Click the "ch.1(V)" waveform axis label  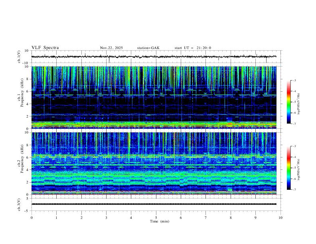19,57
